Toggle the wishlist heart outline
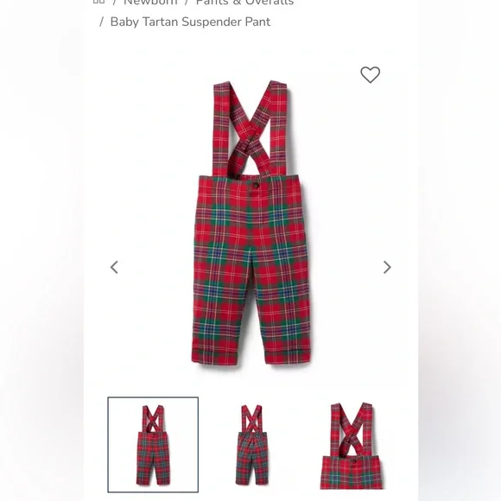Screen dimensions: 501x501 [370, 75]
